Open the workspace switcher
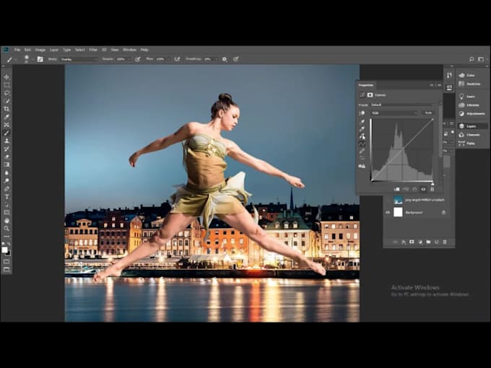491x368 pixels. click(x=481, y=59)
